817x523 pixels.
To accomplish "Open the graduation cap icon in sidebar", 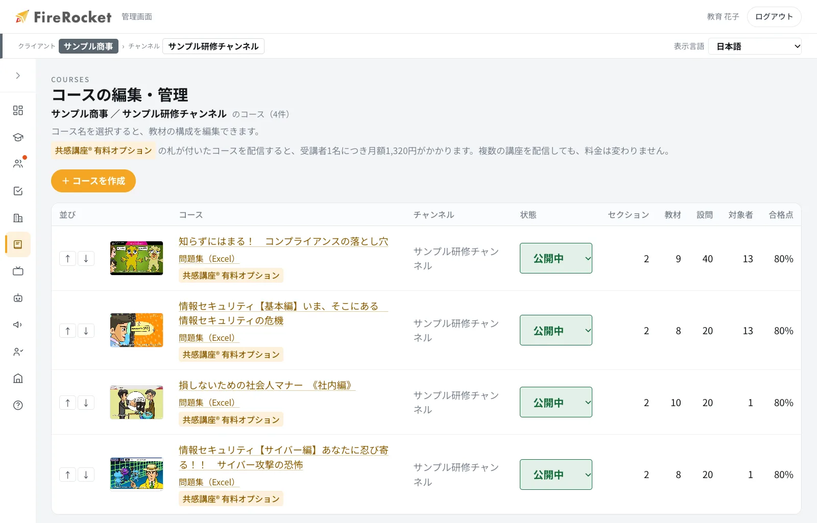I will [18, 137].
